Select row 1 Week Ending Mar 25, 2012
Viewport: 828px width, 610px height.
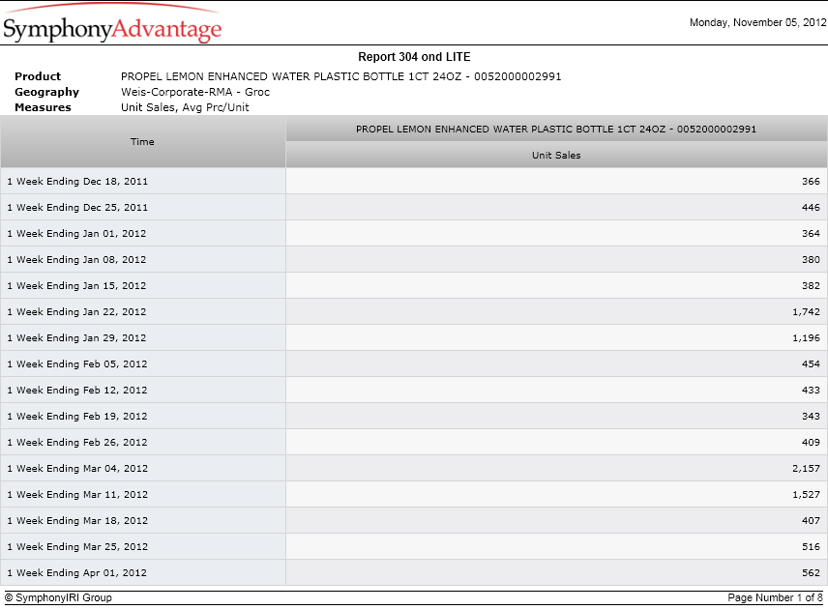click(x=414, y=546)
